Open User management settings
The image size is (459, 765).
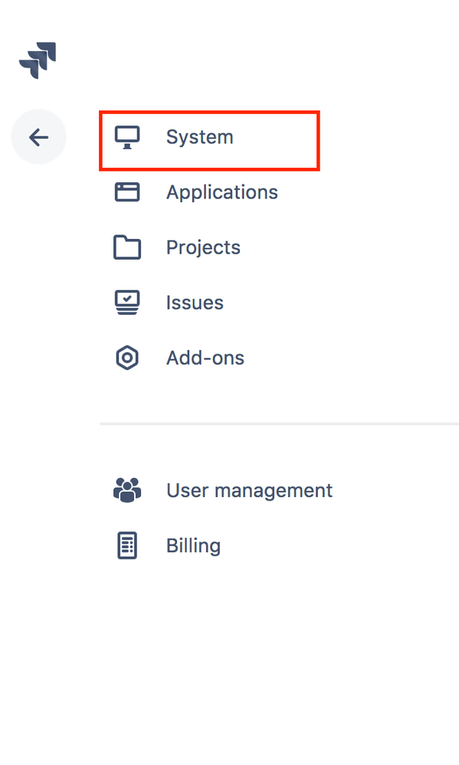click(249, 490)
